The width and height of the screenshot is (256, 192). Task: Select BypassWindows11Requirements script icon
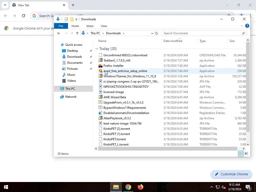point(100,107)
